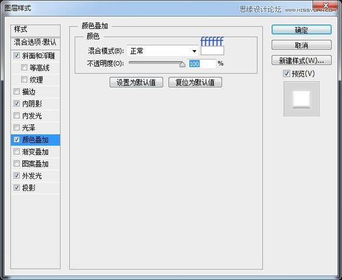342x280 pixels.
Task: Enable the 描边 checkbox
Action: (17, 91)
